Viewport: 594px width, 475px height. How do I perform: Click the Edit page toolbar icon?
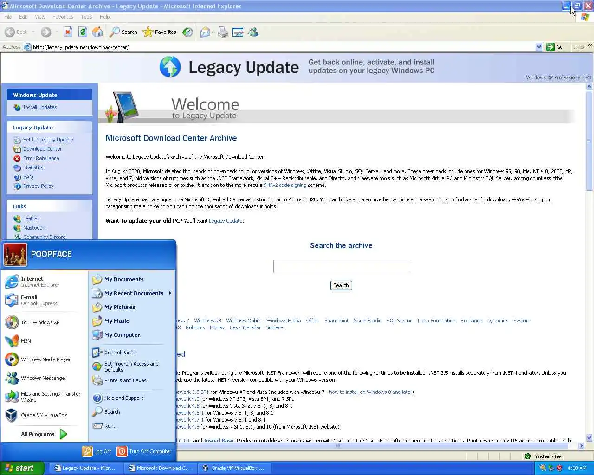pyautogui.click(x=238, y=32)
